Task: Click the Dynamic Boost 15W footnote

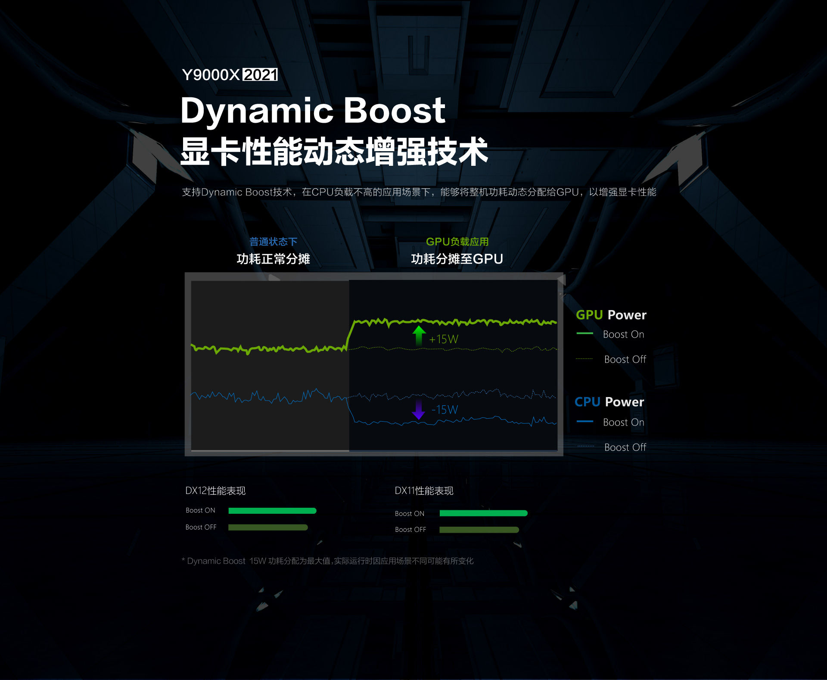Action: coord(328,561)
